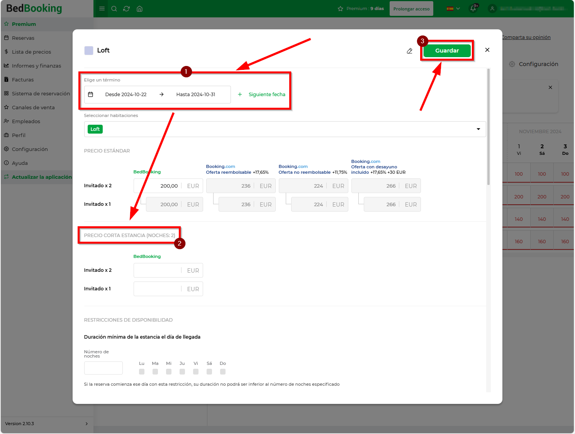Click the Configuración gear icon in the right panel
Viewport: 575px width, 434px height.
[512, 64]
